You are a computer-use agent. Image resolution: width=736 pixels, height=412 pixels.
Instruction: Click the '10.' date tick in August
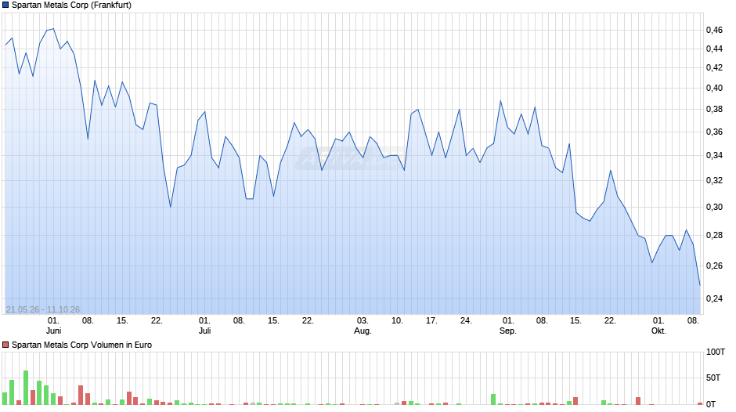click(x=397, y=320)
